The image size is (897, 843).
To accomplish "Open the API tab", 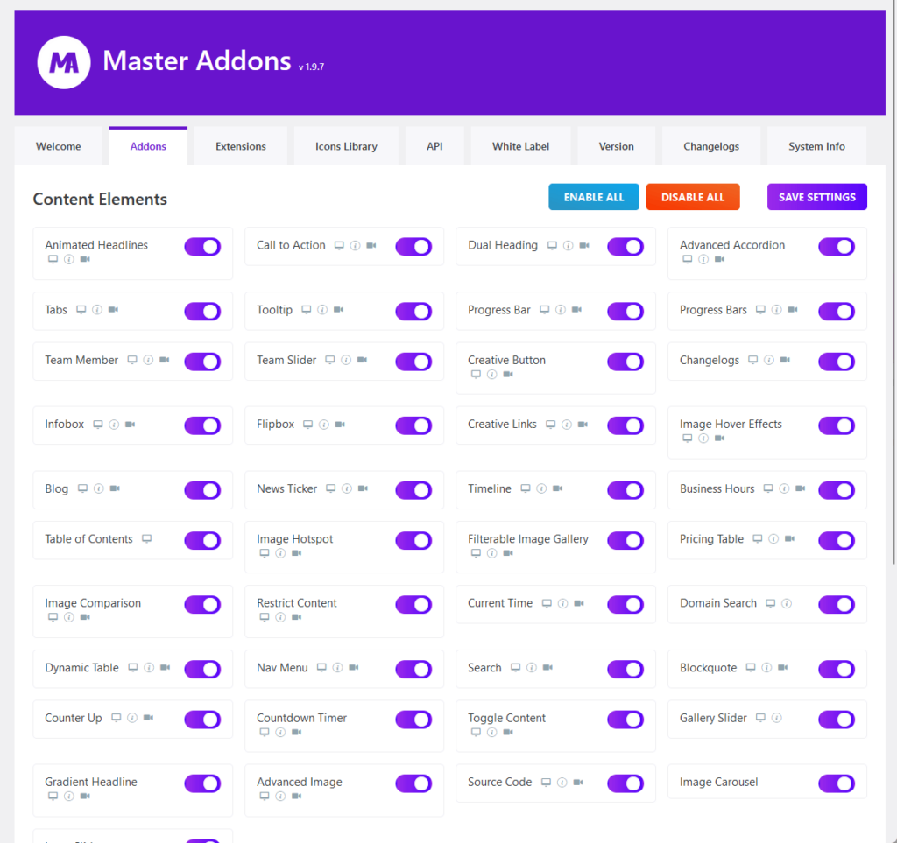I will (x=434, y=146).
